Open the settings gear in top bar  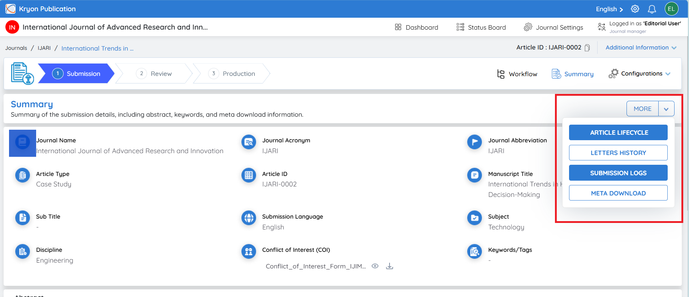coord(635,9)
